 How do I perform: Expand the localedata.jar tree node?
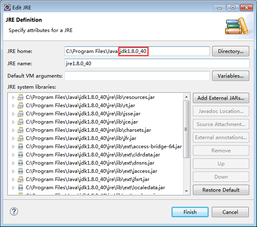pyautogui.click(x=13, y=188)
